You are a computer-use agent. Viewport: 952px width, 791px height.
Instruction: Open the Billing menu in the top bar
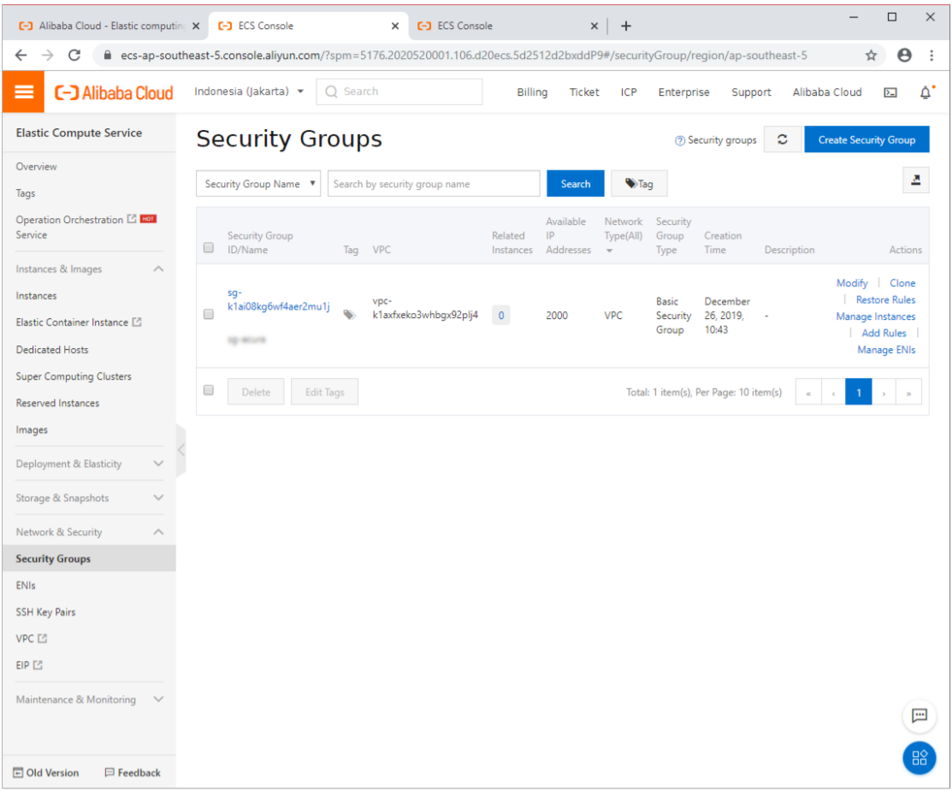[x=532, y=92]
